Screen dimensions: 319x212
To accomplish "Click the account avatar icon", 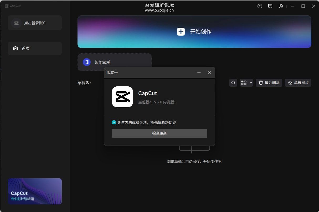I will (x=16, y=23).
